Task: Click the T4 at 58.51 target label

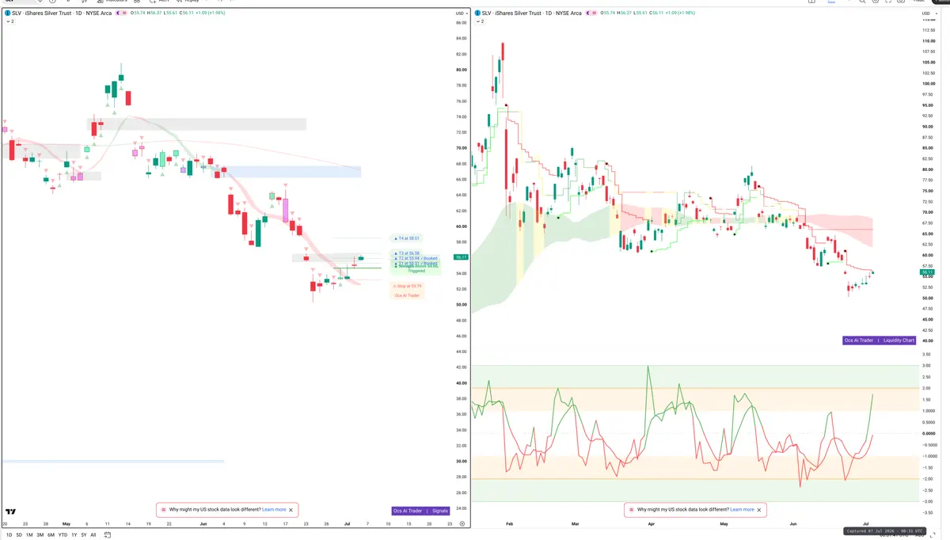Action: (407, 238)
